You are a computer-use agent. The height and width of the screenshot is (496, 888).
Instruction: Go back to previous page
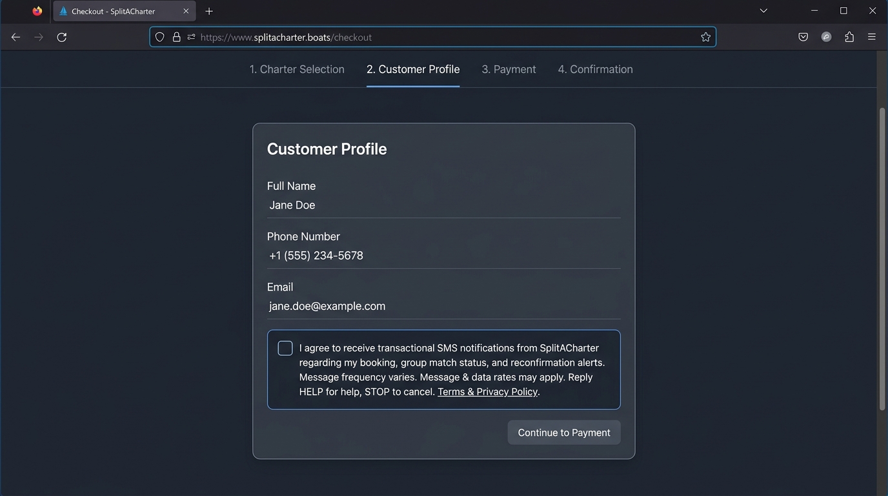15,37
